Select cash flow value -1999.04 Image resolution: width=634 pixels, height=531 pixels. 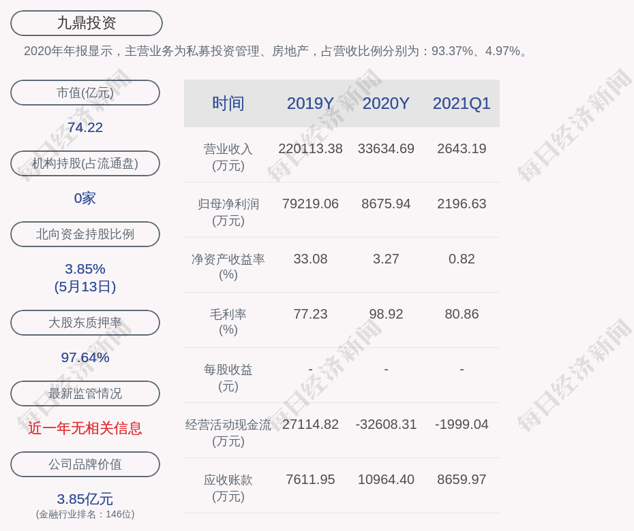[462, 424]
